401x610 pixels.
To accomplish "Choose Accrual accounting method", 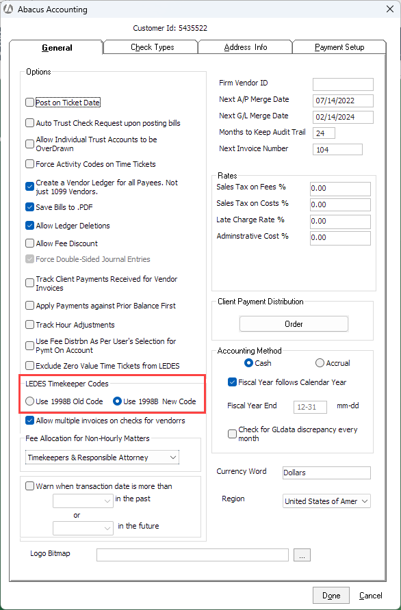I will [x=320, y=363].
